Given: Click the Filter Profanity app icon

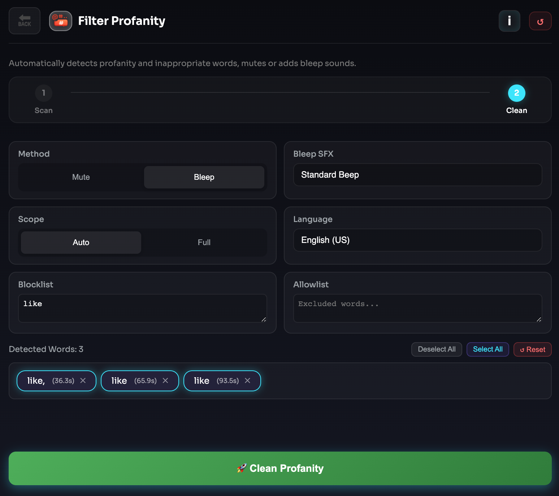Looking at the screenshot, I should [x=61, y=21].
